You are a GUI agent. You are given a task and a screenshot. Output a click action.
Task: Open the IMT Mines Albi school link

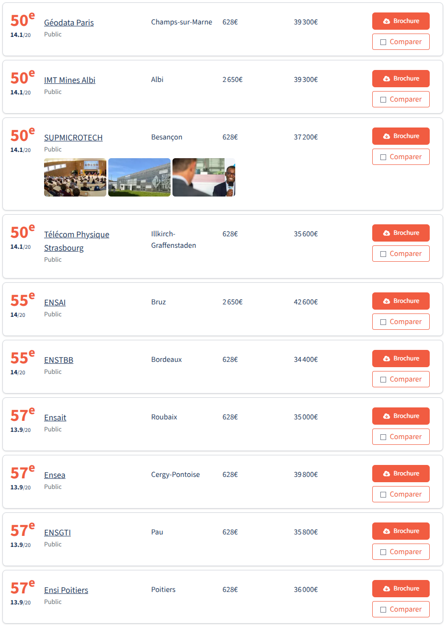click(69, 80)
